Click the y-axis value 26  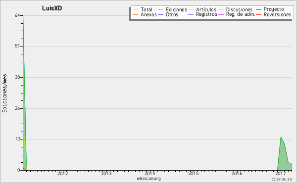(17, 108)
